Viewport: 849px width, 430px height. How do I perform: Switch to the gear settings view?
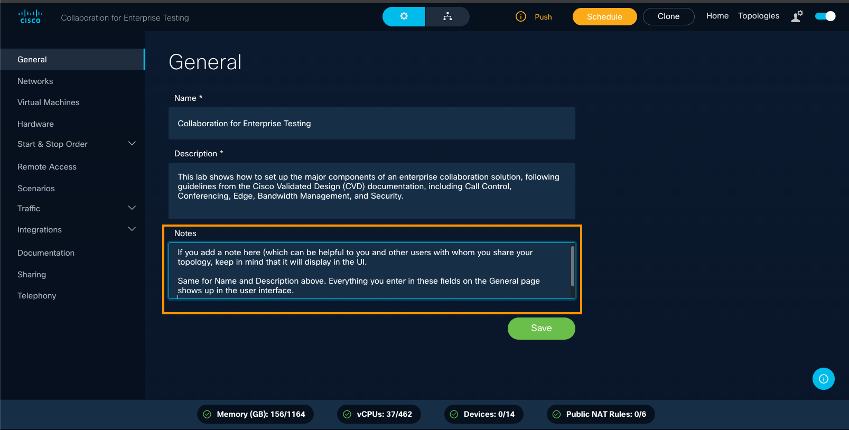coord(404,16)
